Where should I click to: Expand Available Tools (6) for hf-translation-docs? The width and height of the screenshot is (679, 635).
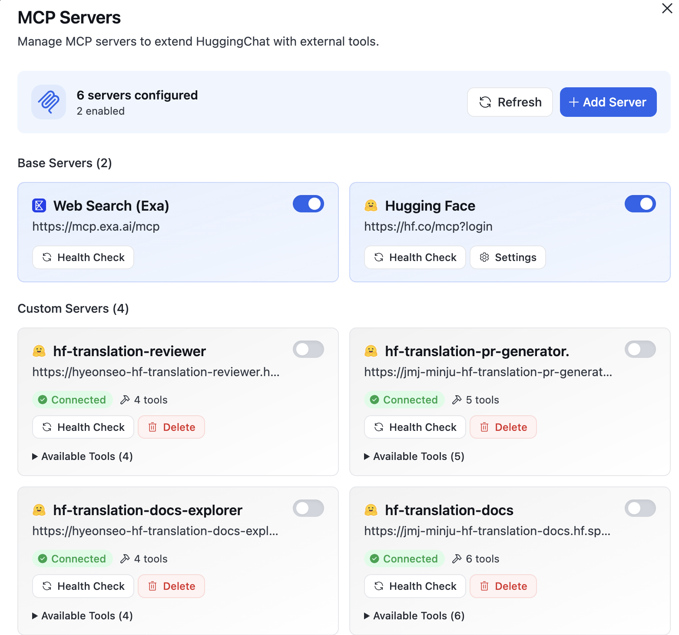(x=414, y=616)
